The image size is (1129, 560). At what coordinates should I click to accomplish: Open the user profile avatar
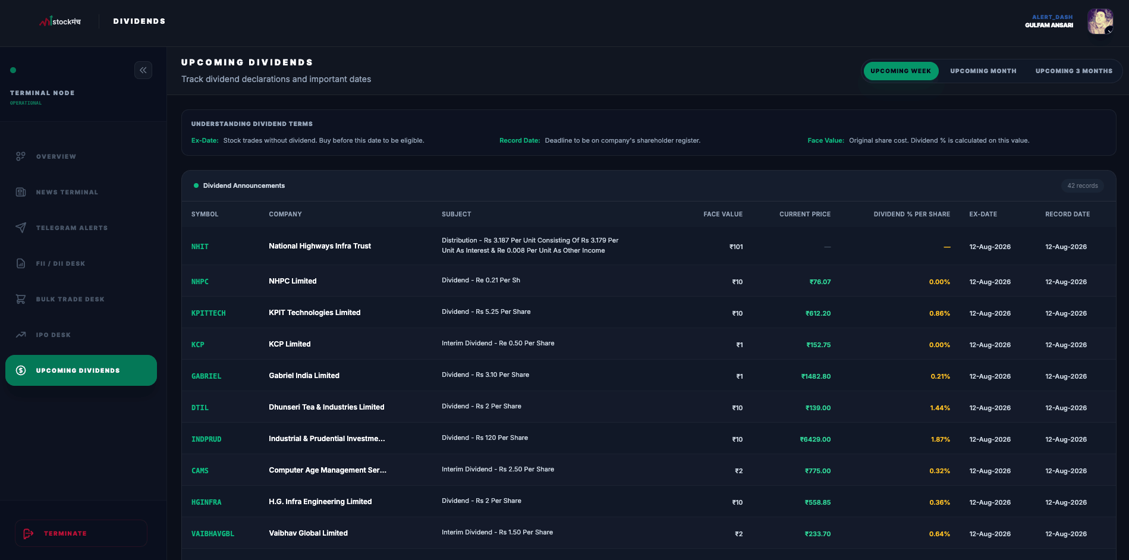[1100, 21]
